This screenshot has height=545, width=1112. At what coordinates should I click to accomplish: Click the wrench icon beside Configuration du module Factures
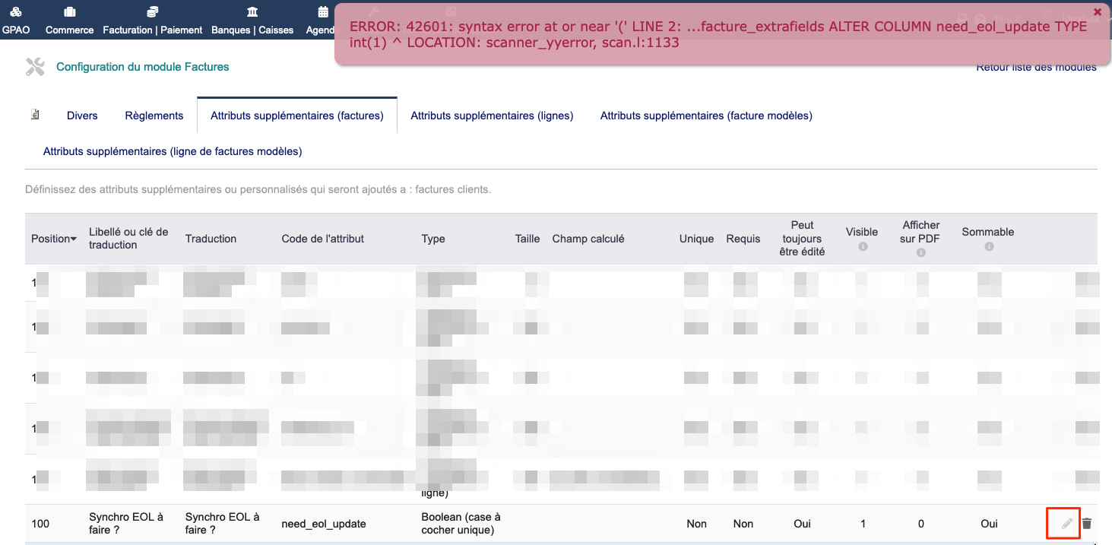pyautogui.click(x=35, y=67)
